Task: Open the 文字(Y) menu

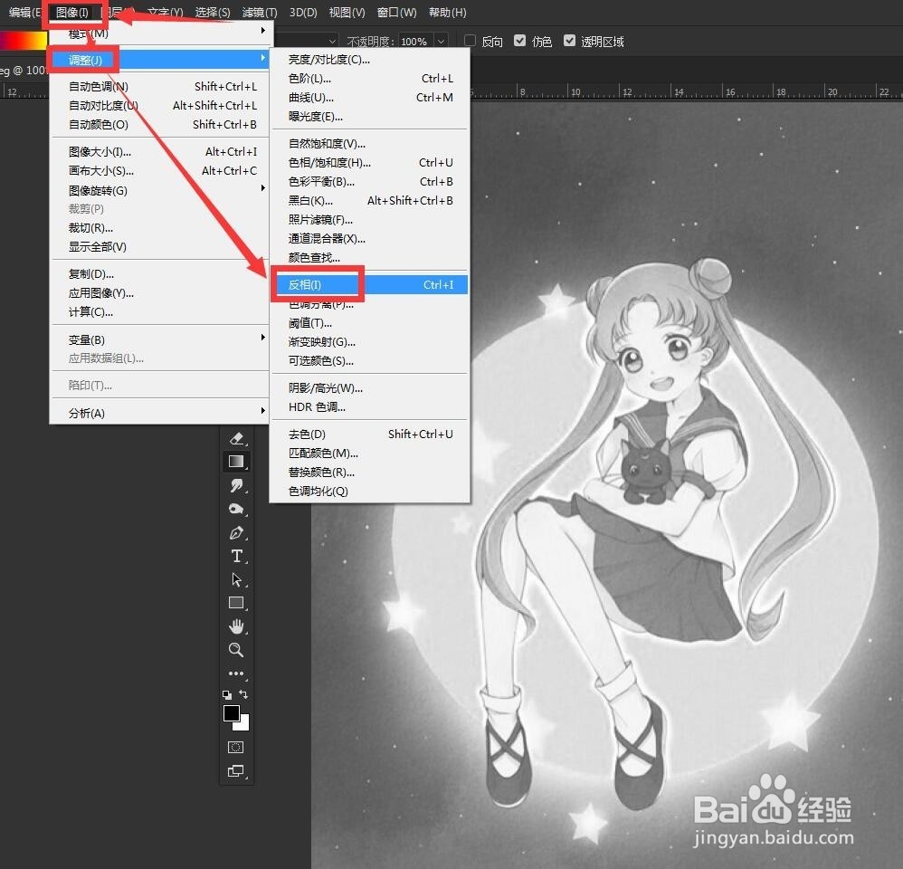Action: (x=166, y=12)
